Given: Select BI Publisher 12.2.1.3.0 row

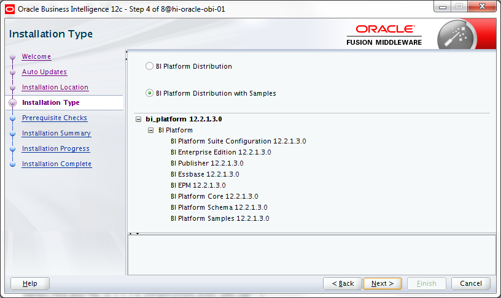Looking at the screenshot, I should [x=207, y=163].
